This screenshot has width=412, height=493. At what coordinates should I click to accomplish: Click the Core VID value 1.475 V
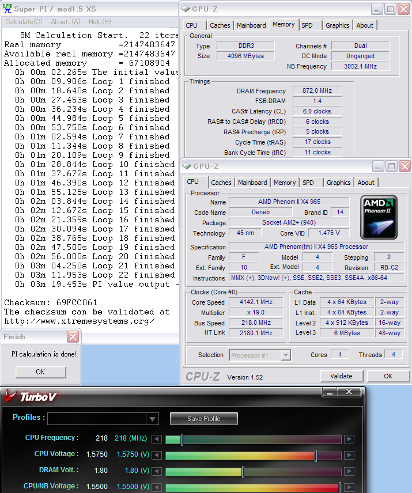(329, 233)
